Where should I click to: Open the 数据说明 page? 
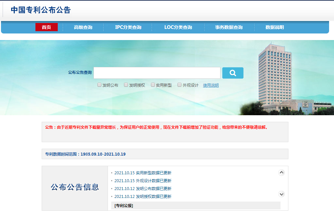tap(275, 27)
